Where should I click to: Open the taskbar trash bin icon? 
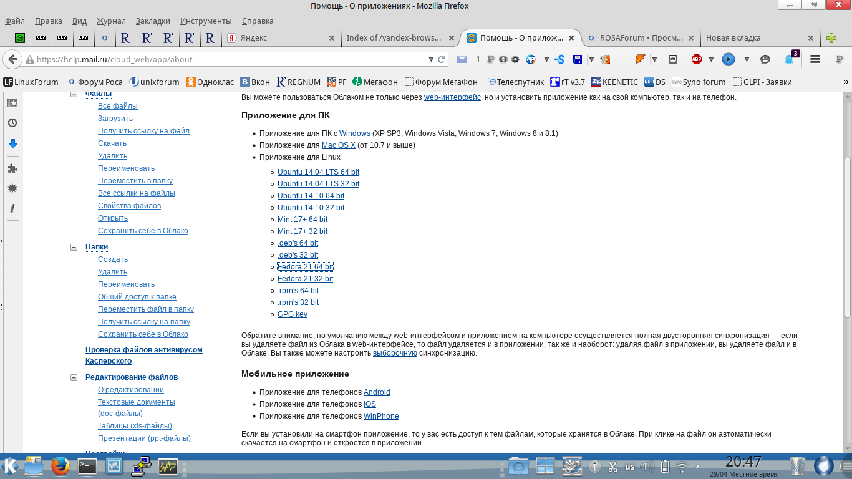coord(798,466)
